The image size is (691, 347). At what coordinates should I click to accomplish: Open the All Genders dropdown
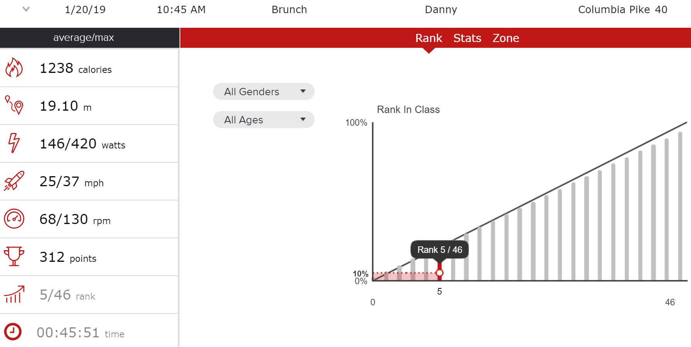click(264, 91)
